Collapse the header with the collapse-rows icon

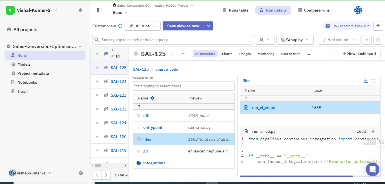point(378,26)
